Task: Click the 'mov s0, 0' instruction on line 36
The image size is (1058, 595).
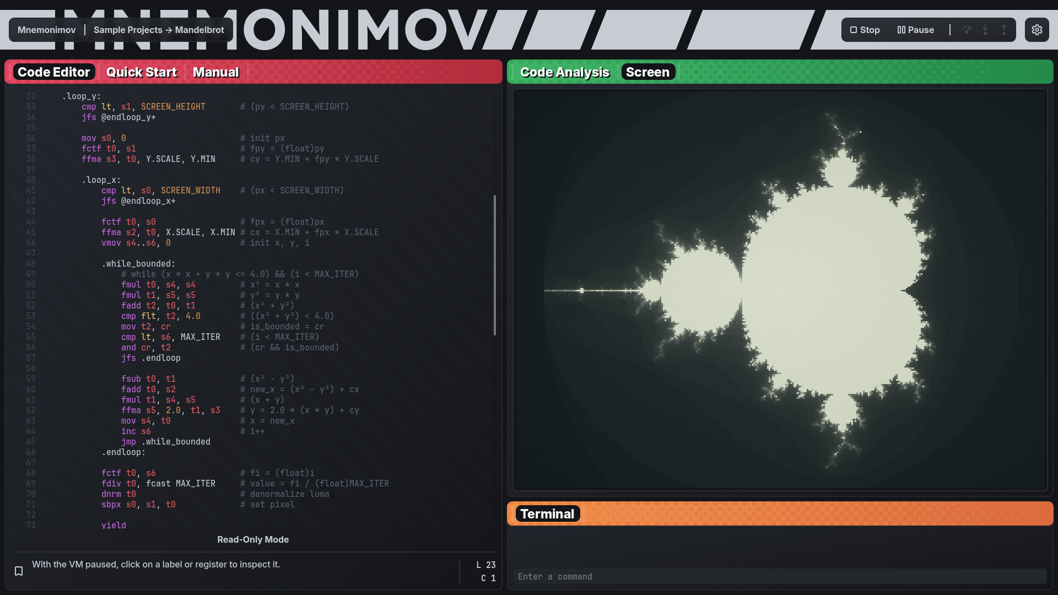Action: (x=104, y=138)
